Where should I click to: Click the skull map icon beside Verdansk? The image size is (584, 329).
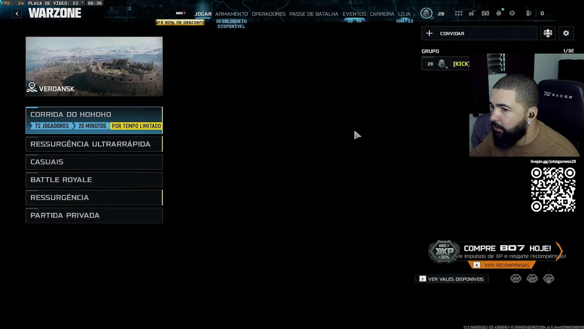(x=32, y=88)
